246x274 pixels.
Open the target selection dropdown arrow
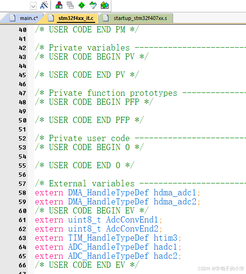pyautogui.click(x=33, y=7)
